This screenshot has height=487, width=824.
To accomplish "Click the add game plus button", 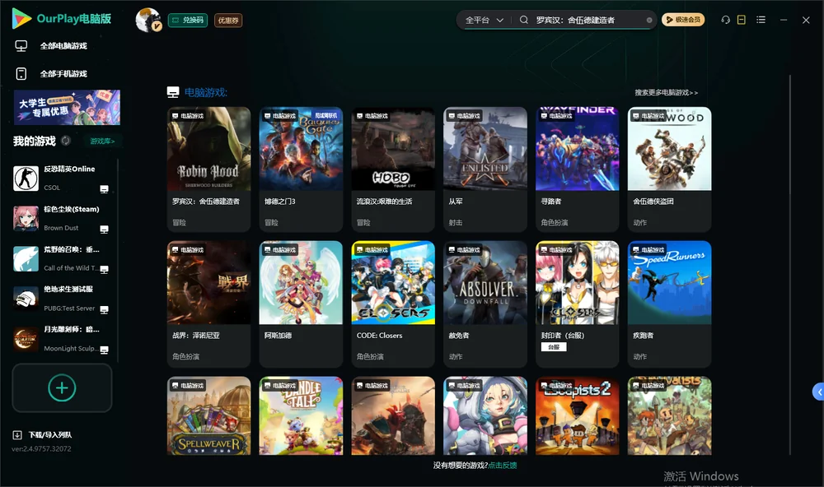I will click(62, 387).
